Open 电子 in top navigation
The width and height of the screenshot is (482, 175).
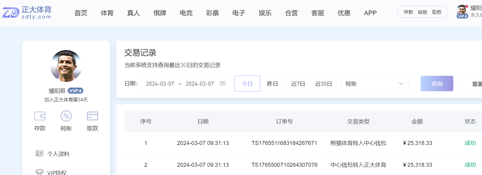click(239, 13)
